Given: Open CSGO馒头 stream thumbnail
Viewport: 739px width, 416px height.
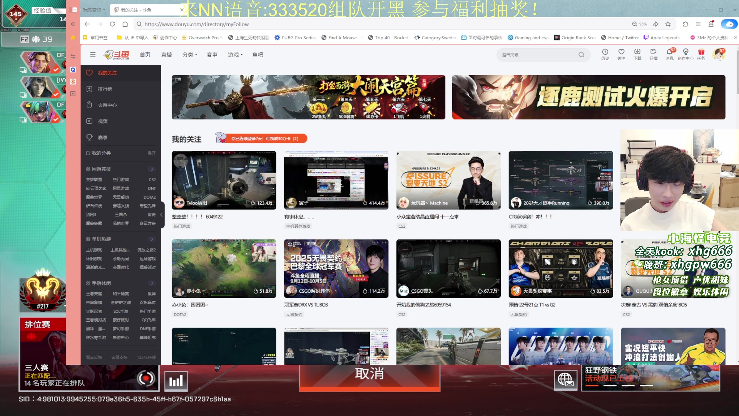Looking at the screenshot, I should [448, 268].
